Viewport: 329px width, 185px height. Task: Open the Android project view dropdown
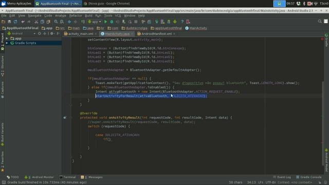[21, 33]
